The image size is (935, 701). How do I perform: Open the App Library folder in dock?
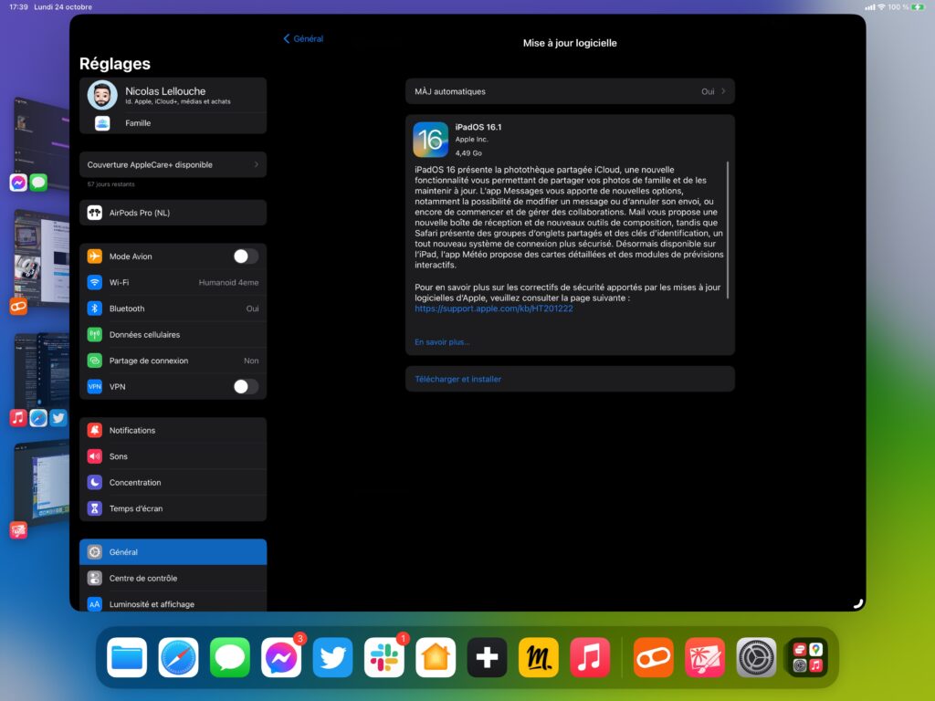807,657
